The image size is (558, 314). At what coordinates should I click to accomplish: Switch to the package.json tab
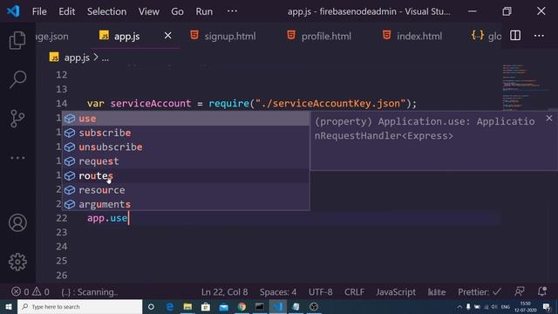pos(52,36)
